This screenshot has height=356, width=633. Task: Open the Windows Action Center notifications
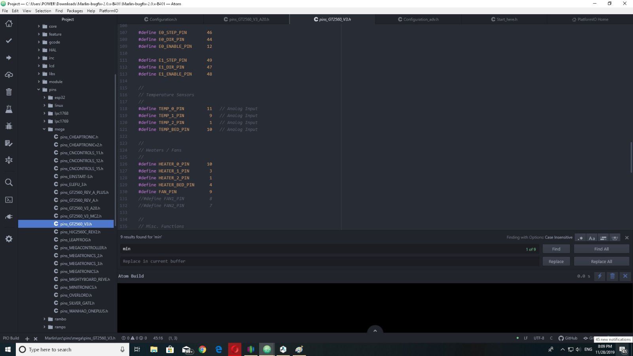[x=623, y=350]
